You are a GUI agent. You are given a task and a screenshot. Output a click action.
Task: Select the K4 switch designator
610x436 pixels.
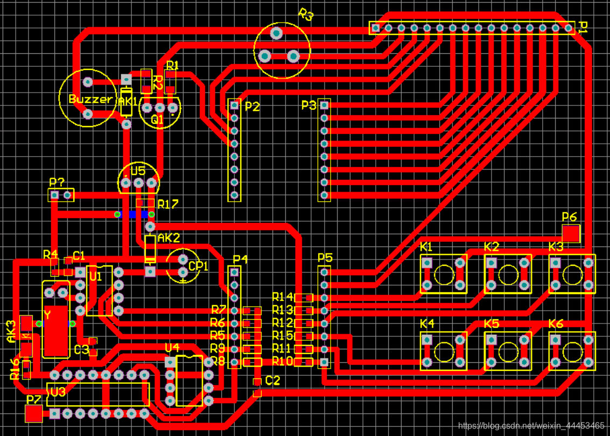[x=427, y=324]
